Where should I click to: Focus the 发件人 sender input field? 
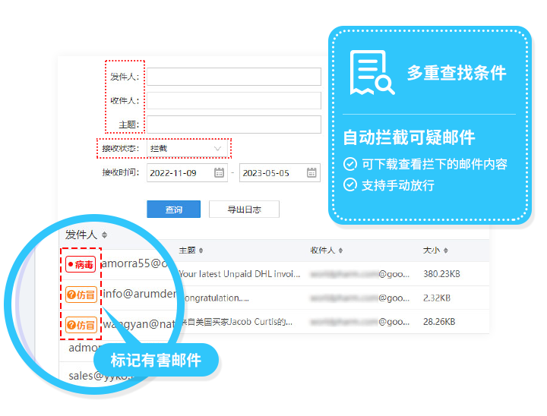(233, 77)
